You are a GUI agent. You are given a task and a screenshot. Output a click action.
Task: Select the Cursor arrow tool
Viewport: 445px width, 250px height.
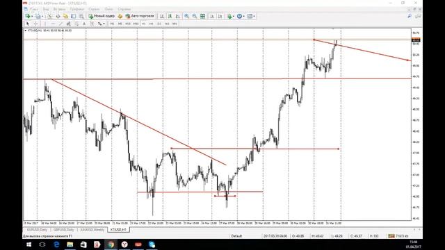coord(28,24)
